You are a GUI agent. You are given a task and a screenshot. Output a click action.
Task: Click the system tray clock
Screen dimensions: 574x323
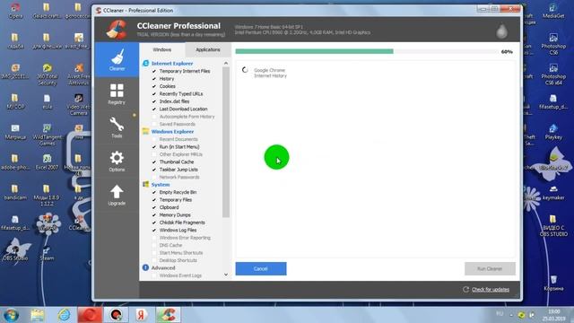[x=554, y=315]
